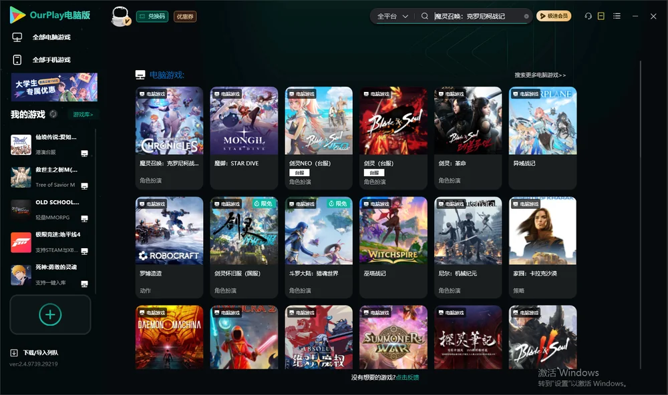This screenshot has height=395, width=668.
Task: Open the Chronicles 魔灵召唤 game card
Action: (x=169, y=138)
